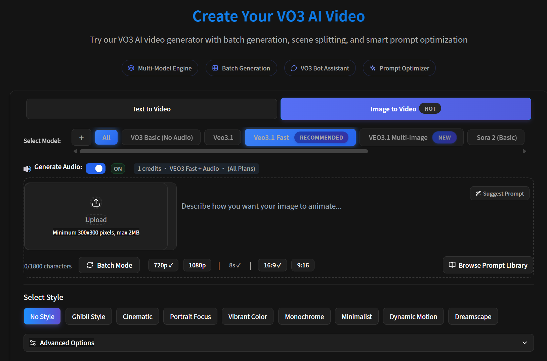This screenshot has height=361, width=547.
Task: Click the Multi-Model Engine layers icon
Action: (131, 68)
